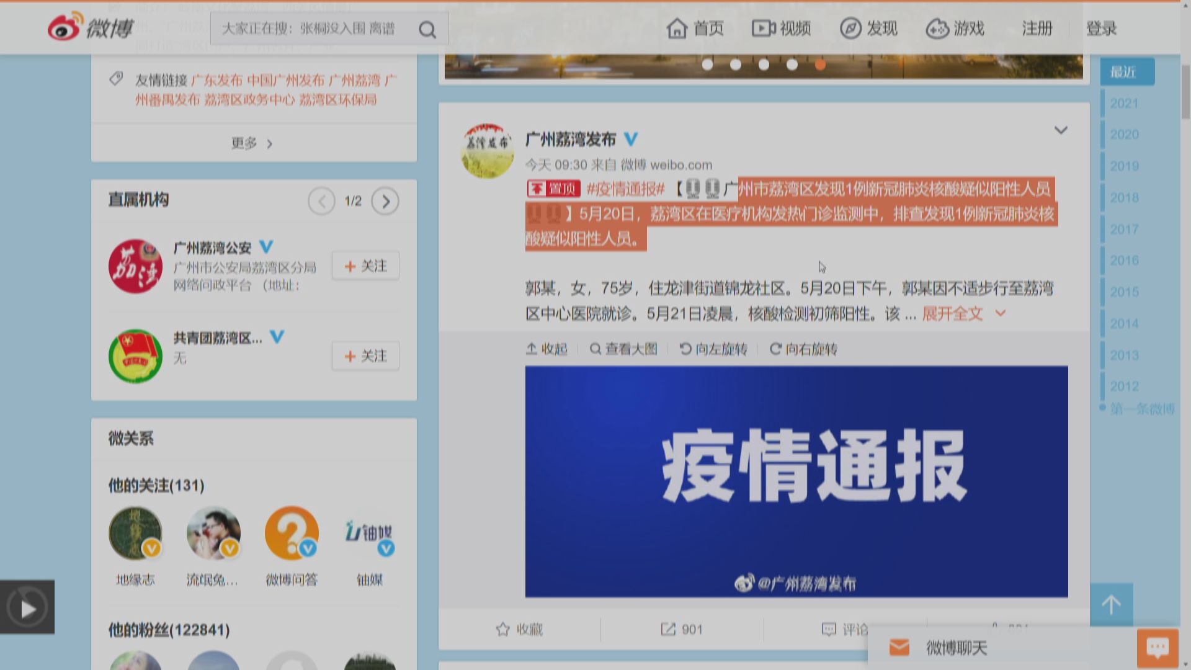
Task: Rotate the image left with 向左旋转
Action: (712, 349)
